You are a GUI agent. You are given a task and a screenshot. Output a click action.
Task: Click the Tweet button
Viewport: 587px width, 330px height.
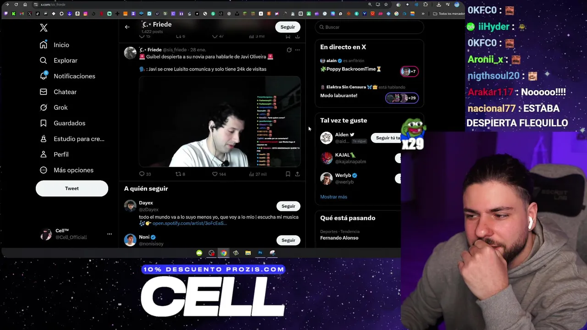tap(72, 188)
